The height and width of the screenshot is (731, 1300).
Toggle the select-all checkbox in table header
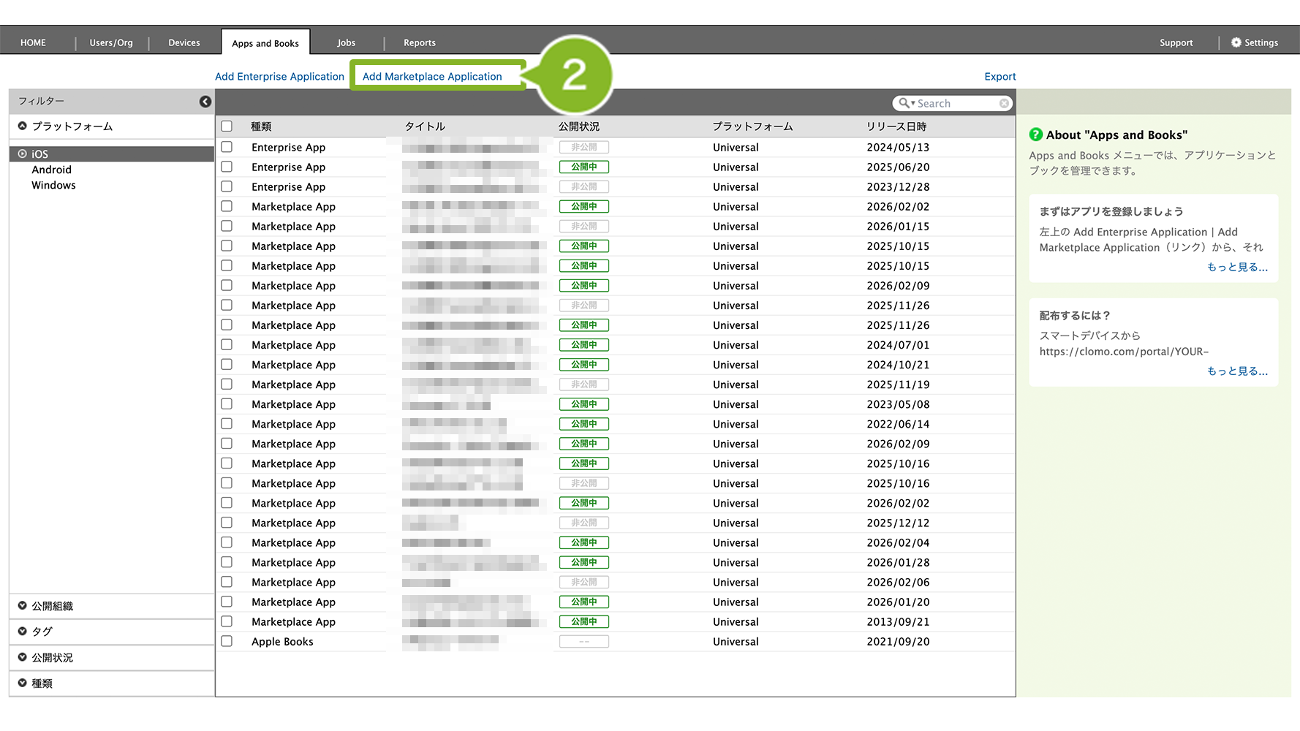tap(227, 126)
